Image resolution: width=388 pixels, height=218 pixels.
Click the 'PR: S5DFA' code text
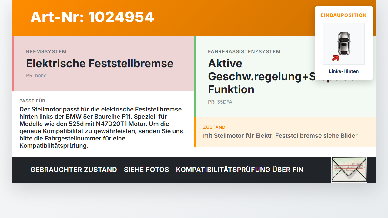[220, 102]
